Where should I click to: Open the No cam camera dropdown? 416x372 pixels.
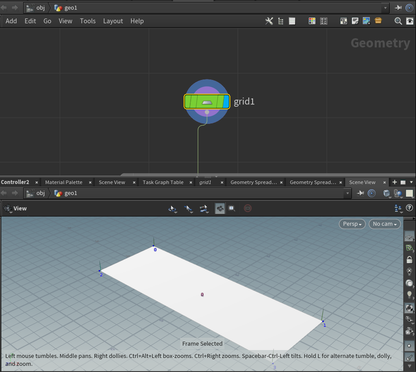(384, 224)
